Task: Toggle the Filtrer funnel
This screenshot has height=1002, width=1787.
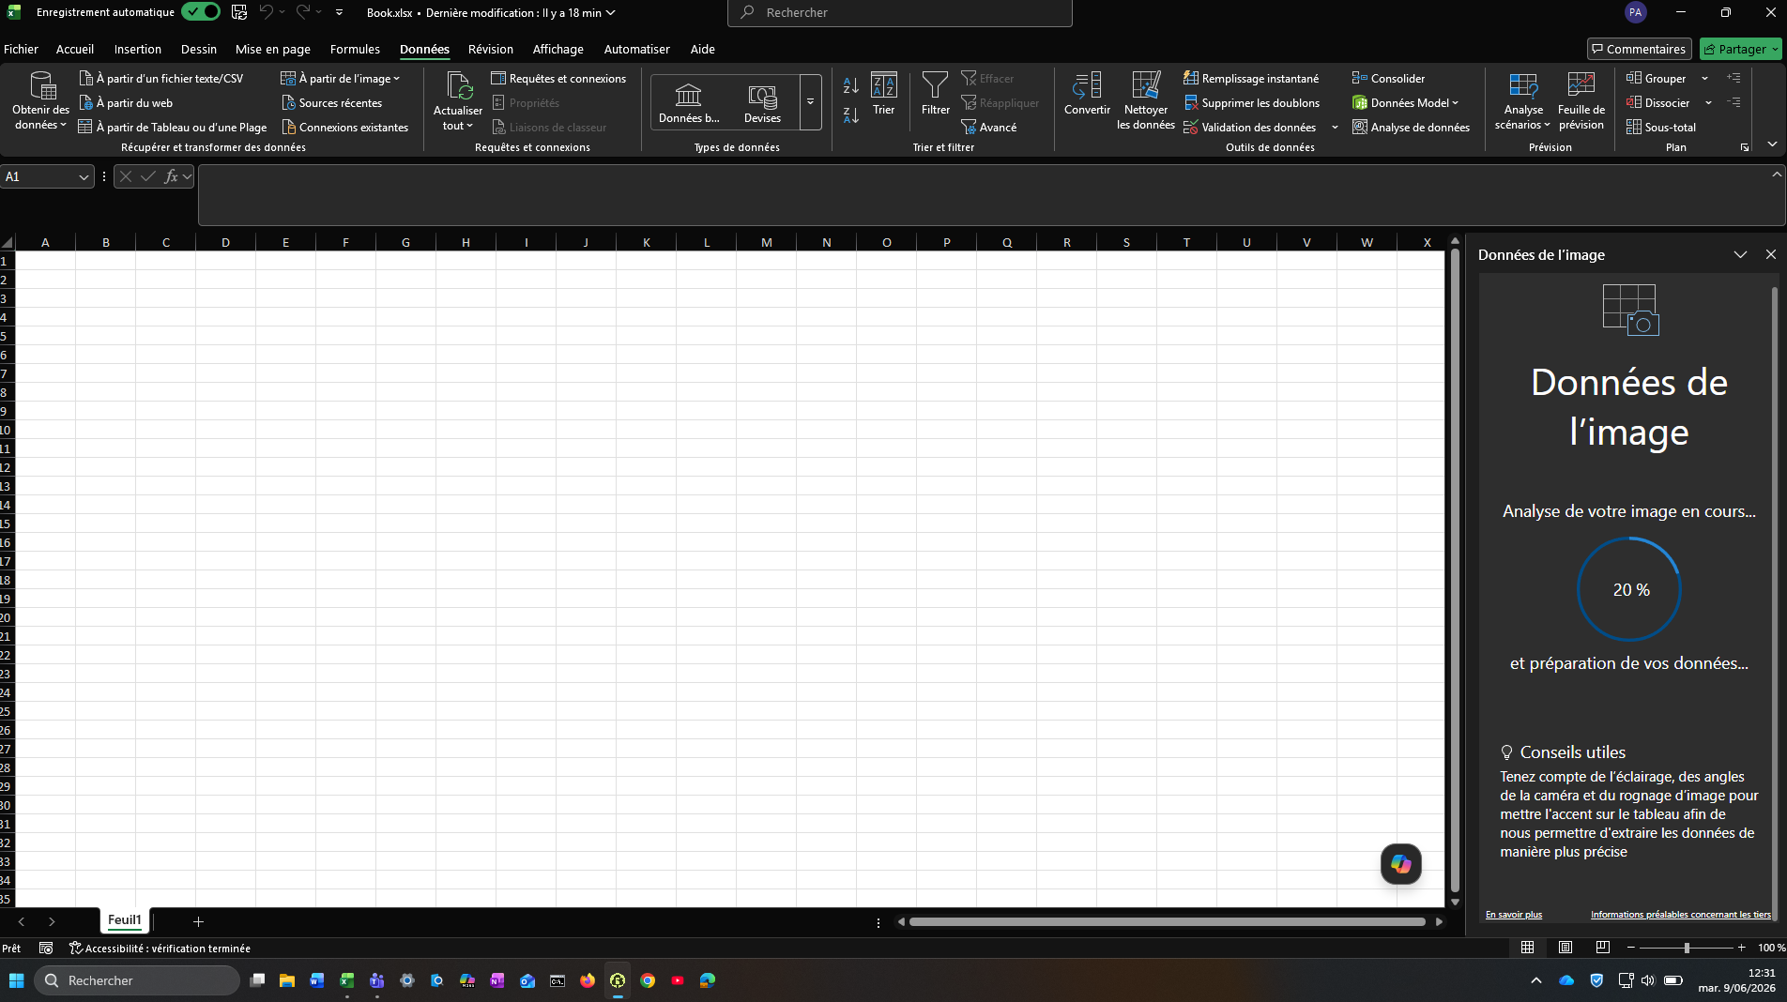Action: coord(935,94)
